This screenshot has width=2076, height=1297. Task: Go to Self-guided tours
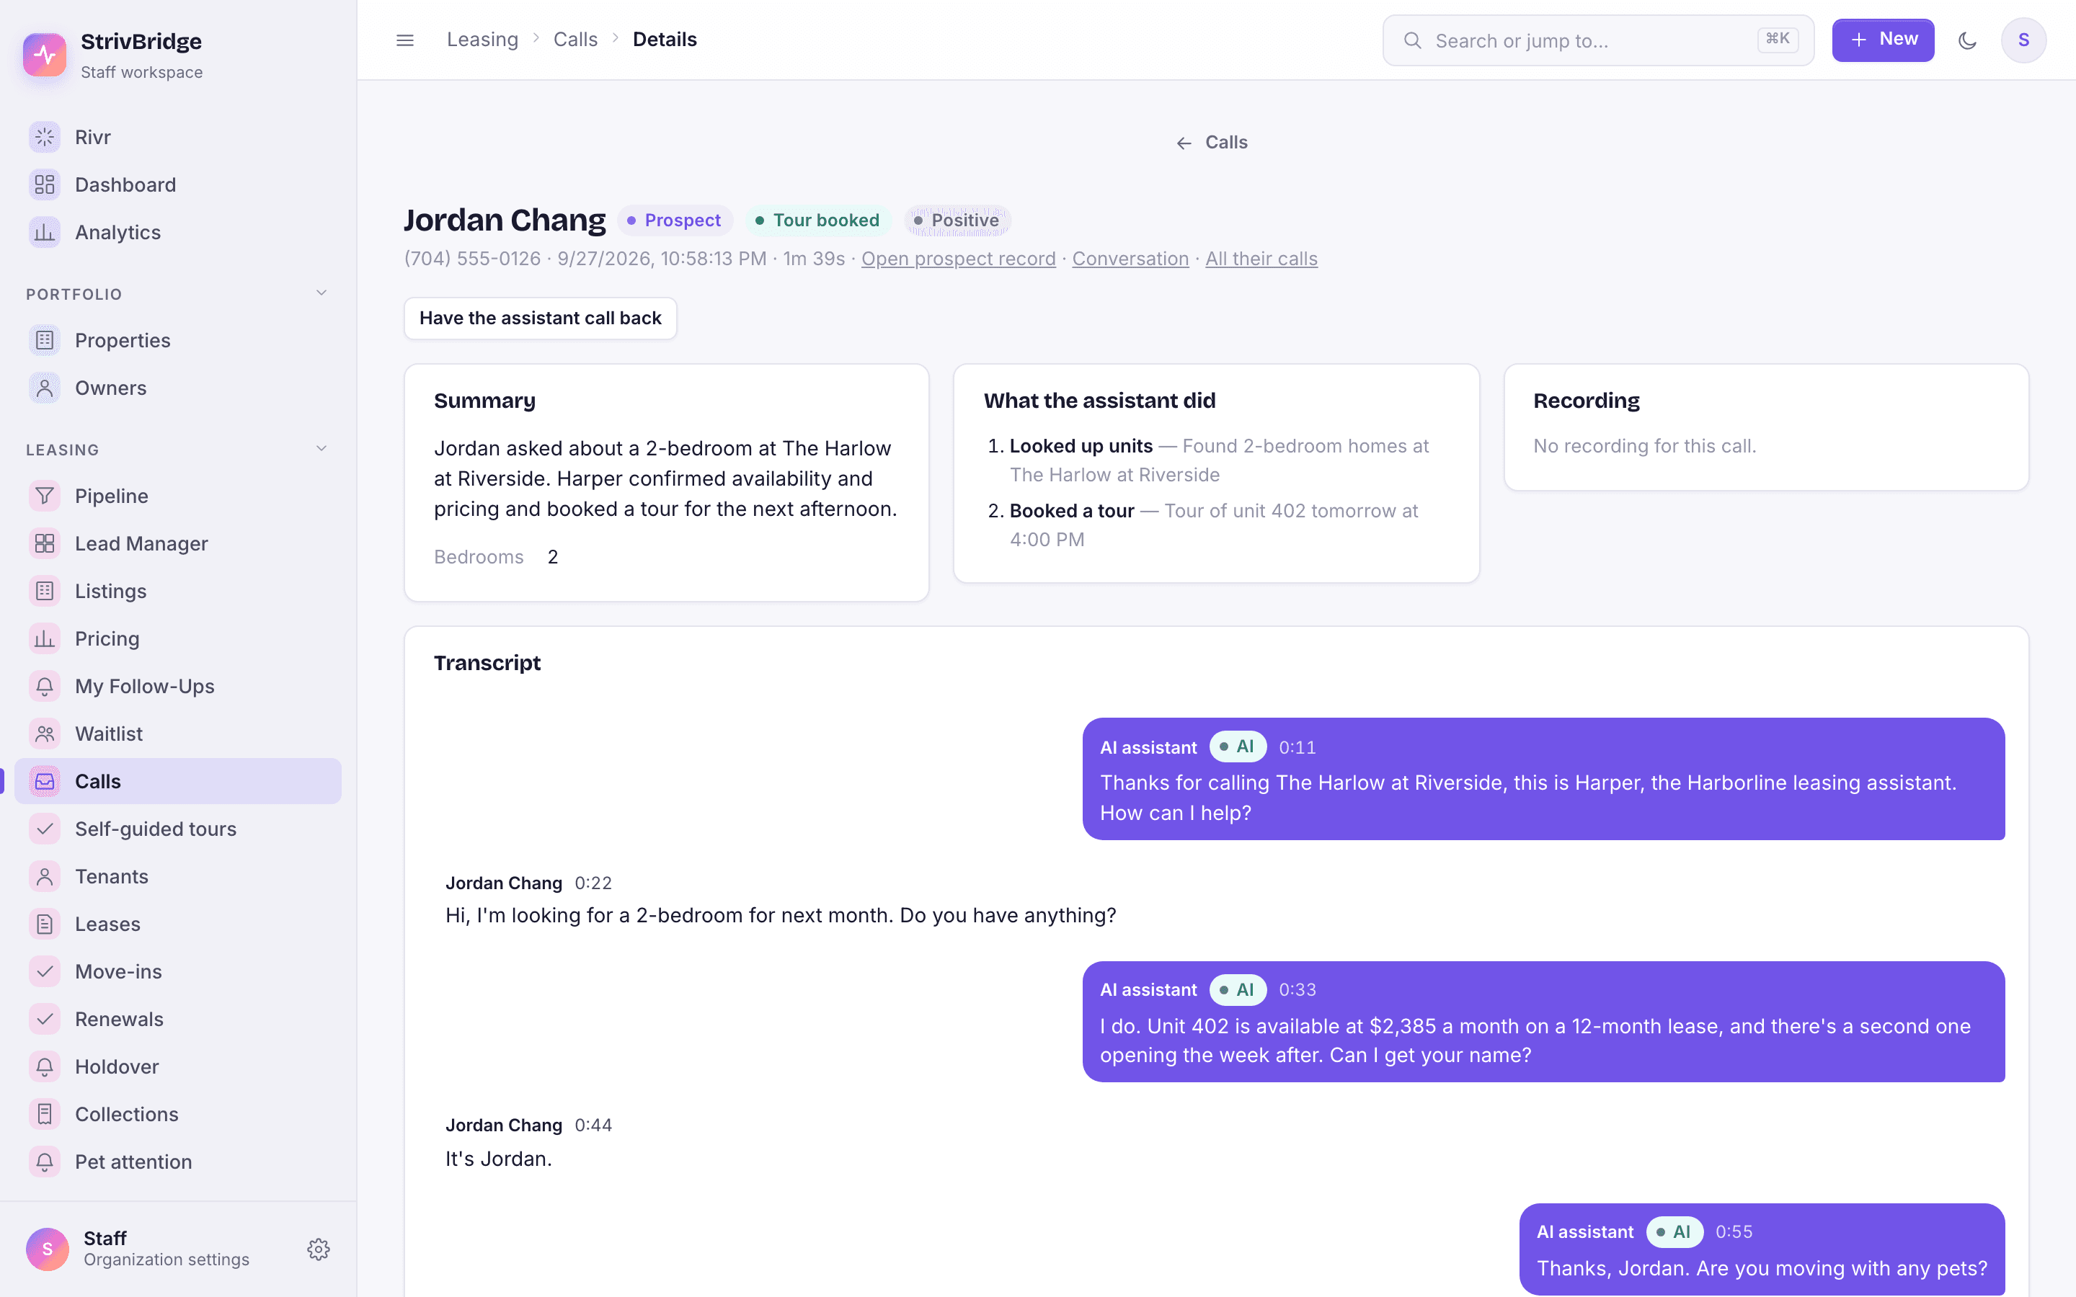(177, 829)
